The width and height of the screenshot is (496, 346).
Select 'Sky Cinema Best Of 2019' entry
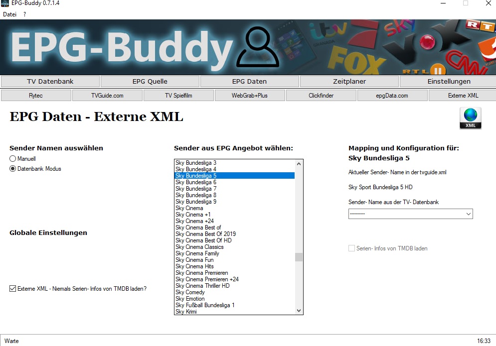point(235,234)
